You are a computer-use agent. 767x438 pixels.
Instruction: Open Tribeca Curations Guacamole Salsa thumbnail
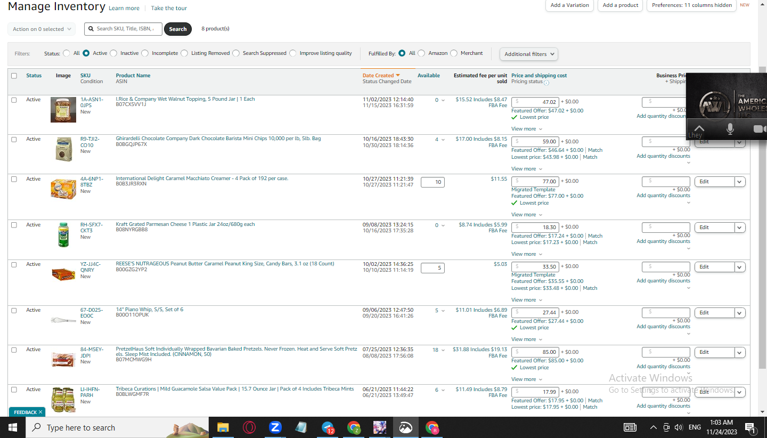pyautogui.click(x=63, y=400)
